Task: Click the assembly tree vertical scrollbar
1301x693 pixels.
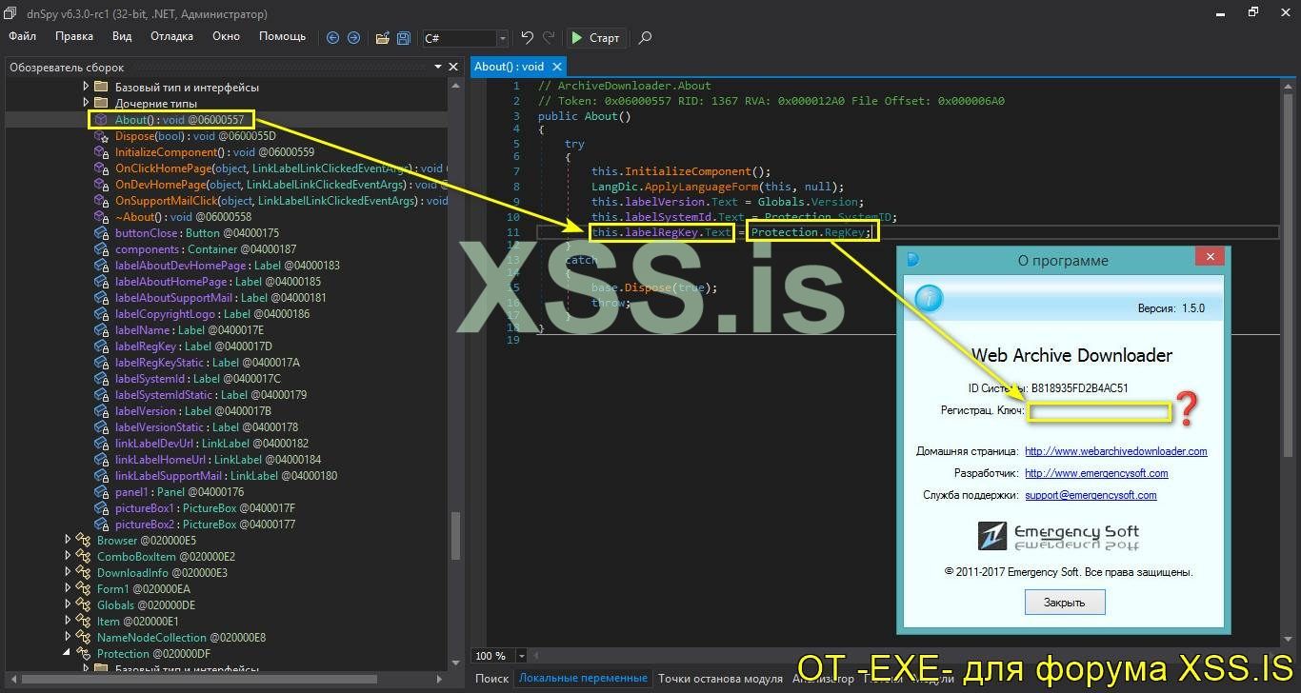Action: pyautogui.click(x=455, y=536)
